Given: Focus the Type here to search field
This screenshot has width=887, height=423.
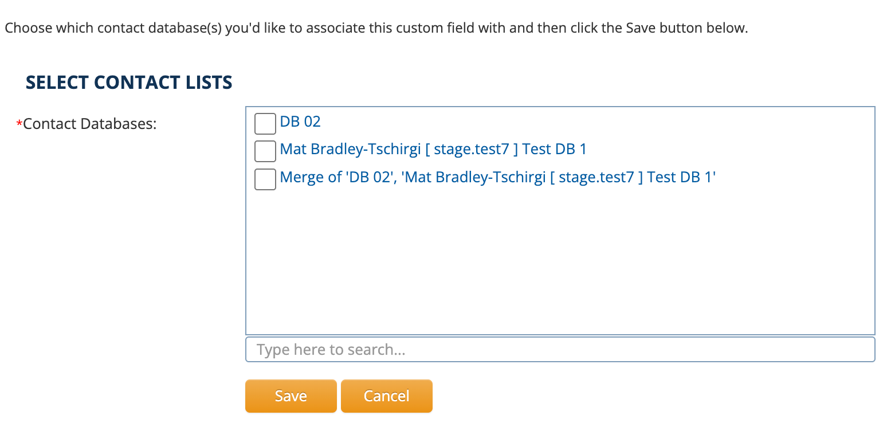Looking at the screenshot, I should [x=559, y=350].
